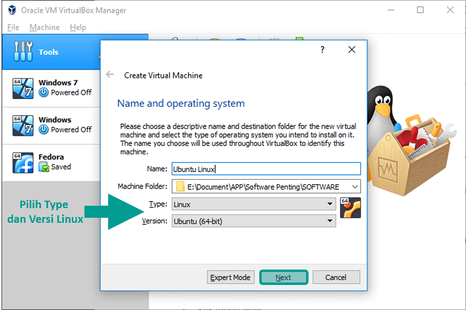Select the Tools icon in sidebar
This screenshot has height=310, width=466.
coord(23,52)
